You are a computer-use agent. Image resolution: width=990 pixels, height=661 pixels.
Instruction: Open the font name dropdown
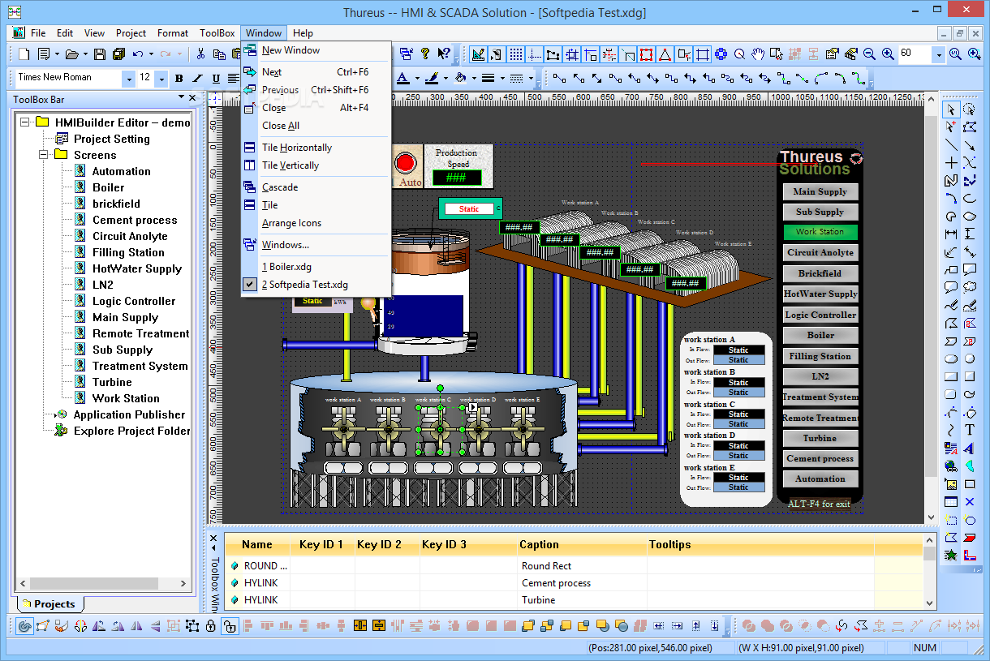coord(128,79)
